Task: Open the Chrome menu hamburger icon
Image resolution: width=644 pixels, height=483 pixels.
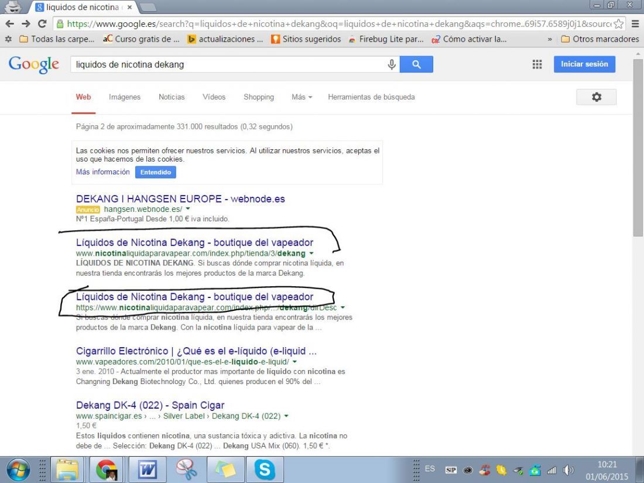Action: click(x=635, y=24)
